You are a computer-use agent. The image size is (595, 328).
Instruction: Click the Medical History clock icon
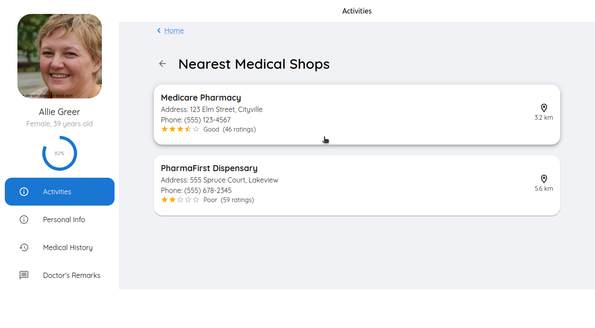pyautogui.click(x=24, y=247)
